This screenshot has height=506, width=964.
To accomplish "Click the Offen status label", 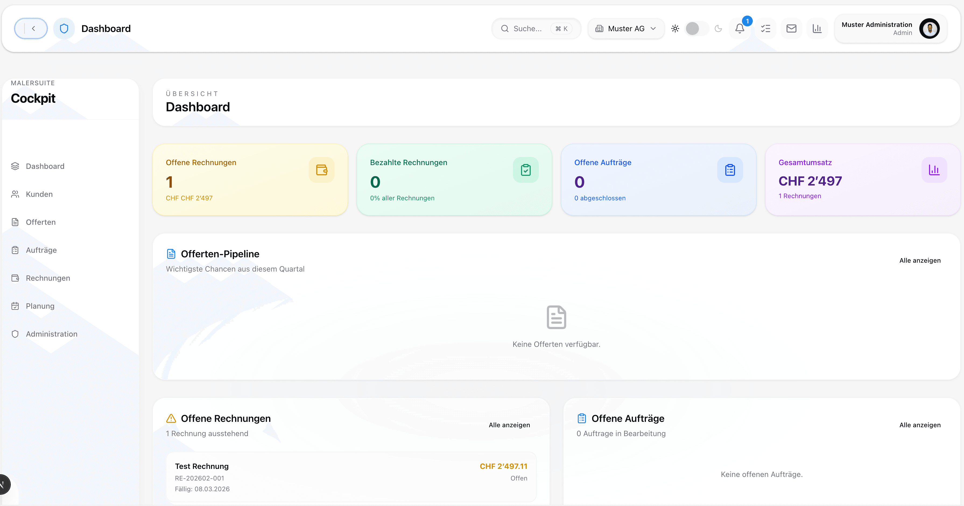I will click(x=519, y=478).
